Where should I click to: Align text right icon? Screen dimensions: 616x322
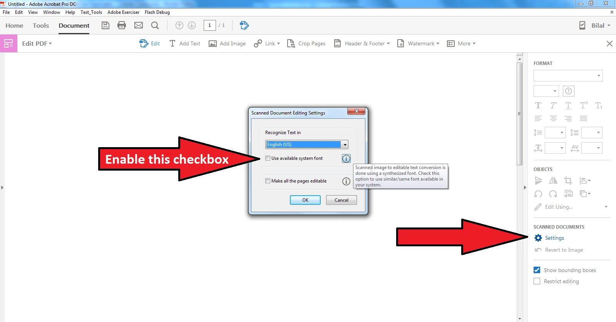[568, 118]
